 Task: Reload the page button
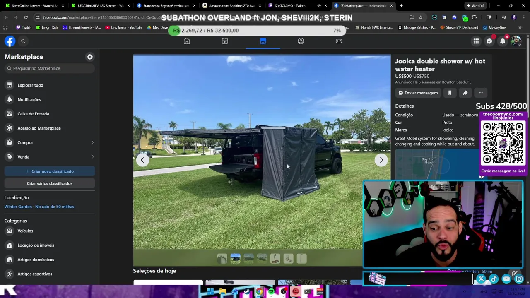coord(26,17)
